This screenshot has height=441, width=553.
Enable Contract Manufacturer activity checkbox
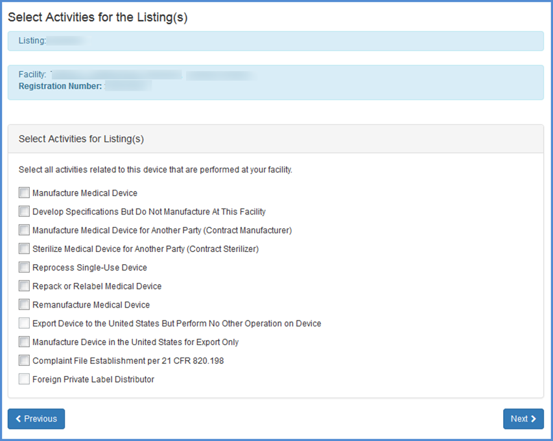click(x=24, y=230)
